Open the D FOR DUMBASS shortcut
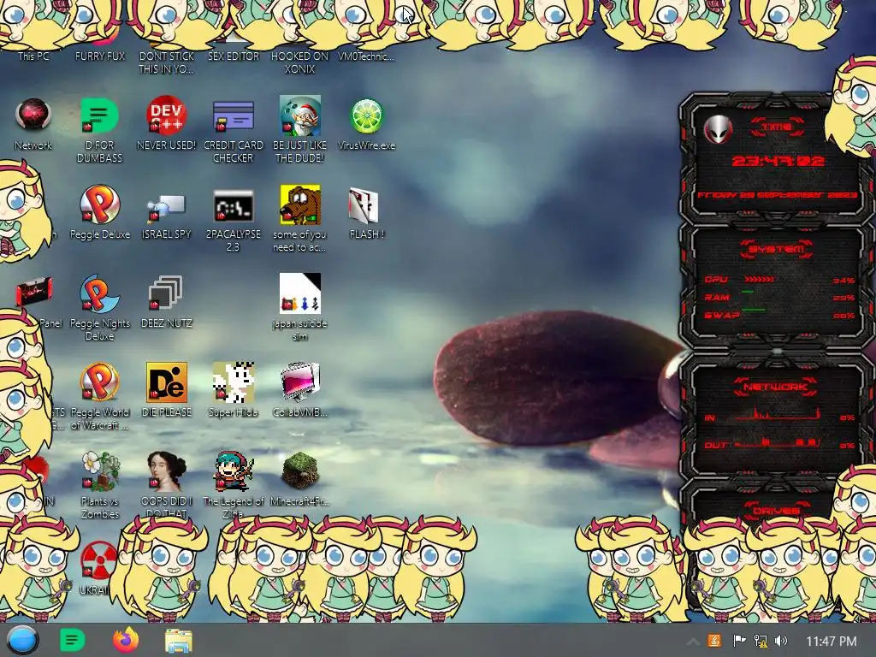The image size is (876, 657). [x=99, y=115]
